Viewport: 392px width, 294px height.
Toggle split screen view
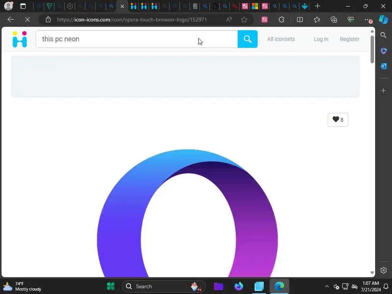click(x=300, y=20)
